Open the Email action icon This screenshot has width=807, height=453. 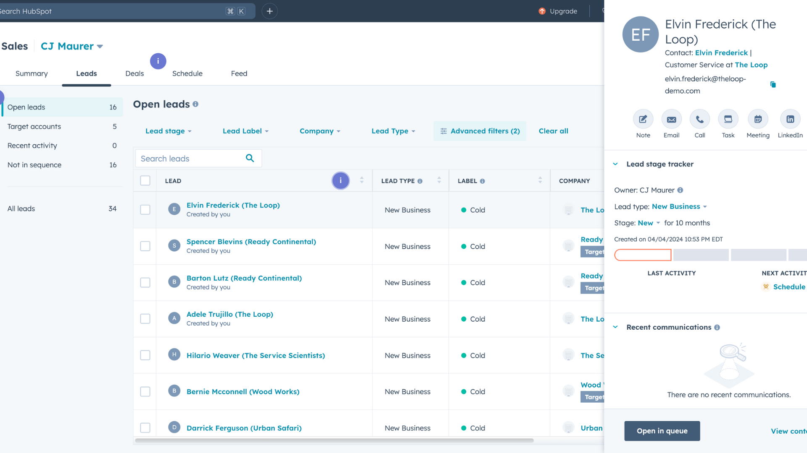click(671, 120)
